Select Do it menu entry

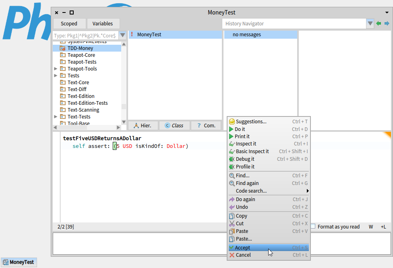point(269,129)
